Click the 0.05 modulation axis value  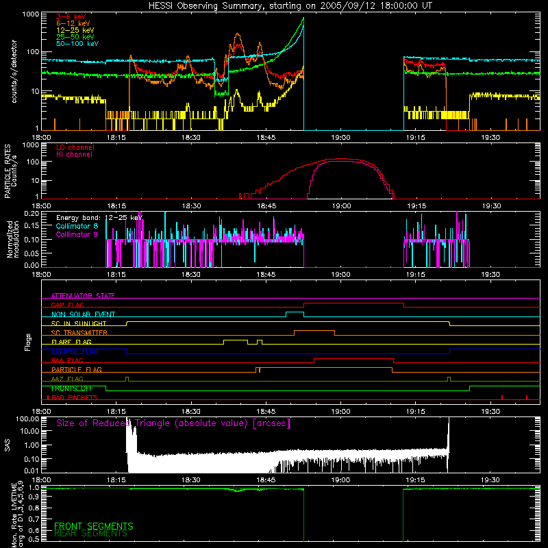pyautogui.click(x=32, y=253)
